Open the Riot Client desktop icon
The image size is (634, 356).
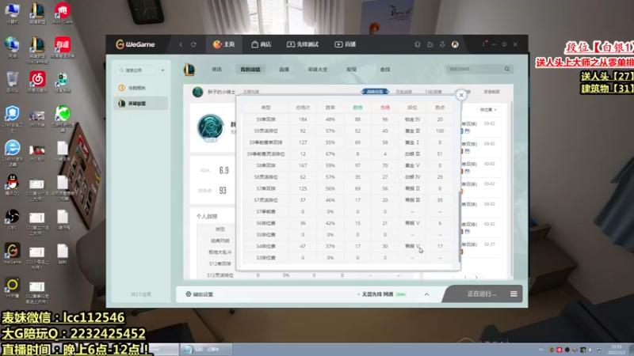63,13
